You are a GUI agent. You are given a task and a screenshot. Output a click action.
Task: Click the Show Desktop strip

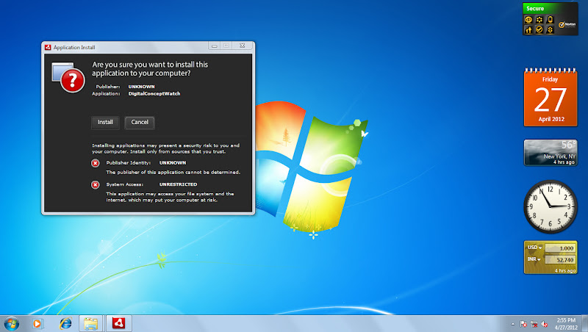pos(585,324)
